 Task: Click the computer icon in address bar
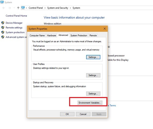pyautogui.click(x=23, y=8)
